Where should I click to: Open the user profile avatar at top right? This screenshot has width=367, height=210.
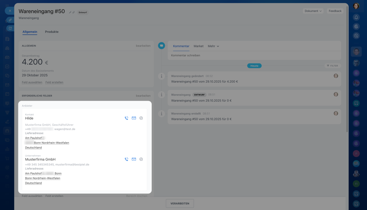click(356, 6)
